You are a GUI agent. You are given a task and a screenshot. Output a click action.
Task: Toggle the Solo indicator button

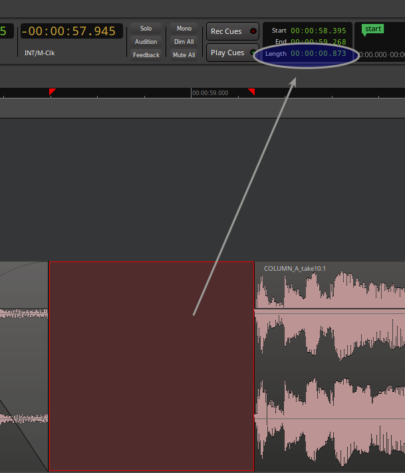click(146, 29)
